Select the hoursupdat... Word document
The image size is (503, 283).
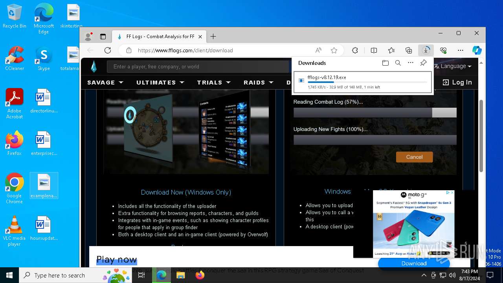44,228
